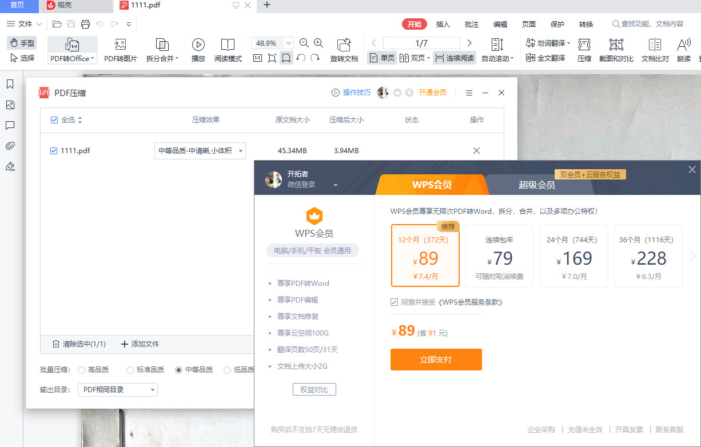Click PDF to Image tool
This screenshot has width=701, height=447.
[120, 50]
